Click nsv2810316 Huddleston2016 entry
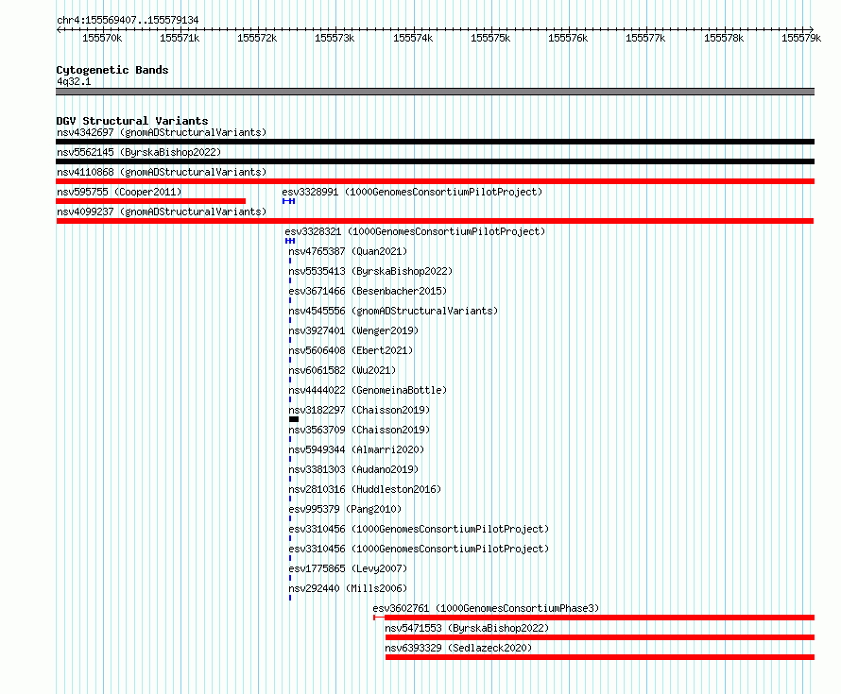841x694 pixels. tap(366, 489)
